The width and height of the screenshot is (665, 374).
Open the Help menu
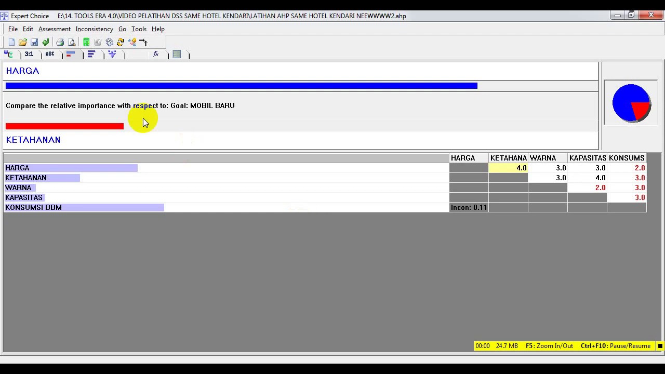click(x=158, y=29)
